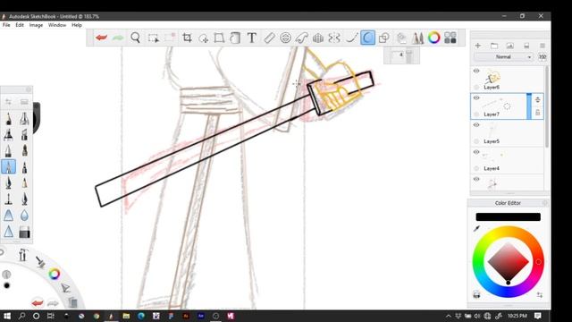Click the layer opacity value field
Screen dimensions: 572x322
[x=543, y=57]
